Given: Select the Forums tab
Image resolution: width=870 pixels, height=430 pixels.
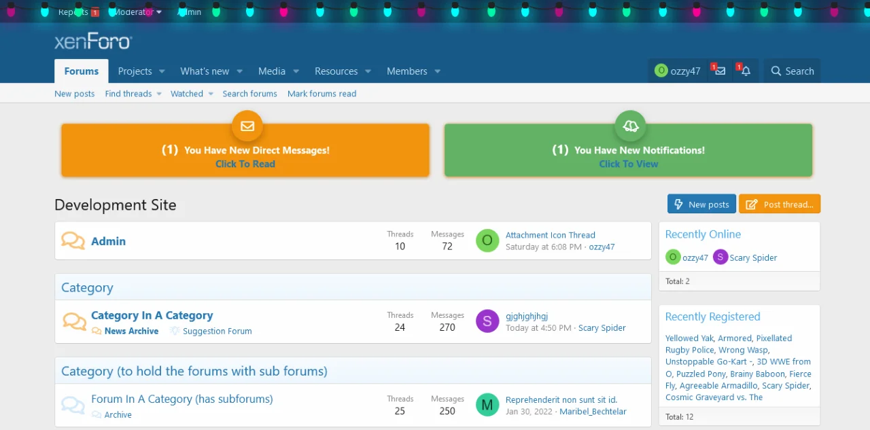Looking at the screenshot, I should (82, 71).
